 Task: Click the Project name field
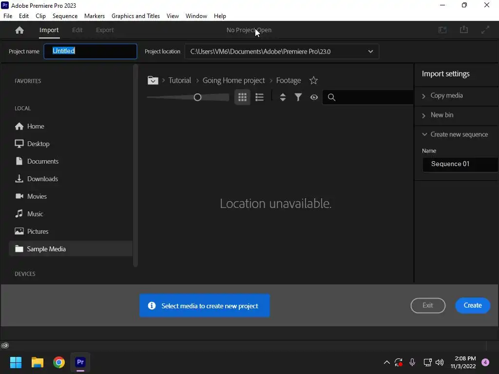pos(90,51)
